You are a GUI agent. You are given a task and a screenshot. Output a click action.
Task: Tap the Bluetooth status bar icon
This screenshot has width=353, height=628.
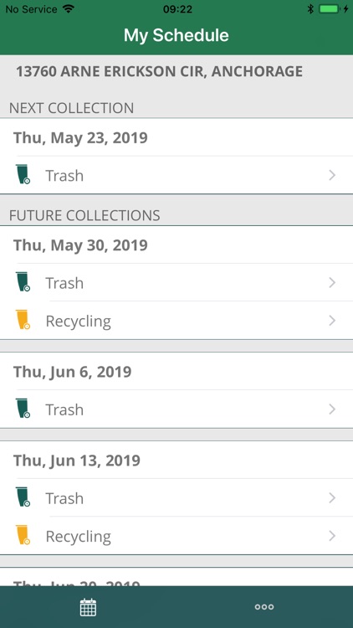click(310, 9)
